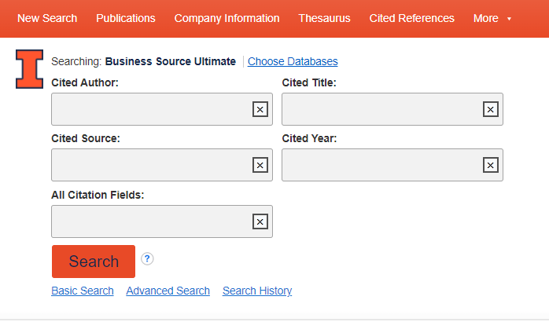Go to Advanced Search
The height and width of the screenshot is (322, 549).
point(168,291)
